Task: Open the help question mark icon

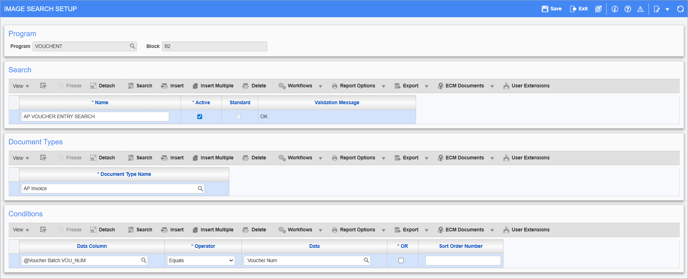Action: 628,9
